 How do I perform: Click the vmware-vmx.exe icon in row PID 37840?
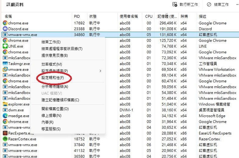(5, 145)
